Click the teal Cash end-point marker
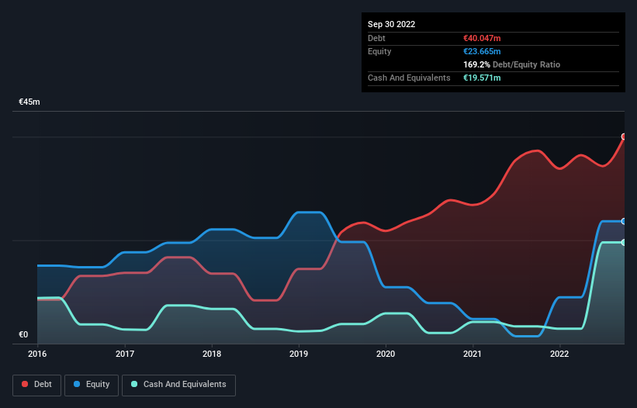Viewport: 637px width, 408px height. click(624, 242)
